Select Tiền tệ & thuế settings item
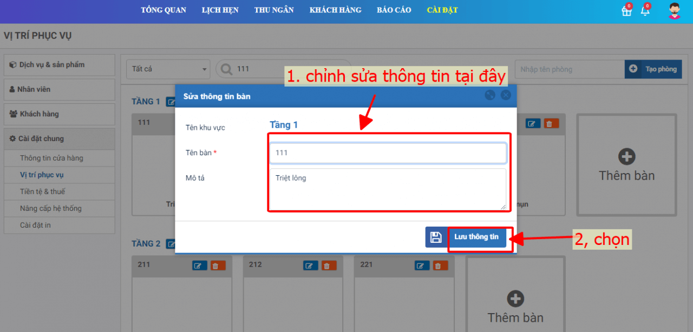The image size is (693, 332). point(43,192)
